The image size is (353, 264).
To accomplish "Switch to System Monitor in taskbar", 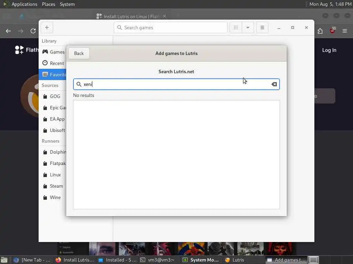I will point(201,260).
